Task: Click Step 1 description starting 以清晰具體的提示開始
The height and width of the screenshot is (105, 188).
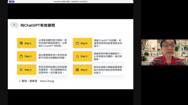Action: (x=53, y=43)
